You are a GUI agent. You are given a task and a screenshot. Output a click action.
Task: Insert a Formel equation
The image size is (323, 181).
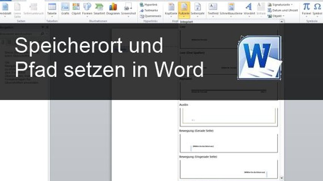pos(306,9)
